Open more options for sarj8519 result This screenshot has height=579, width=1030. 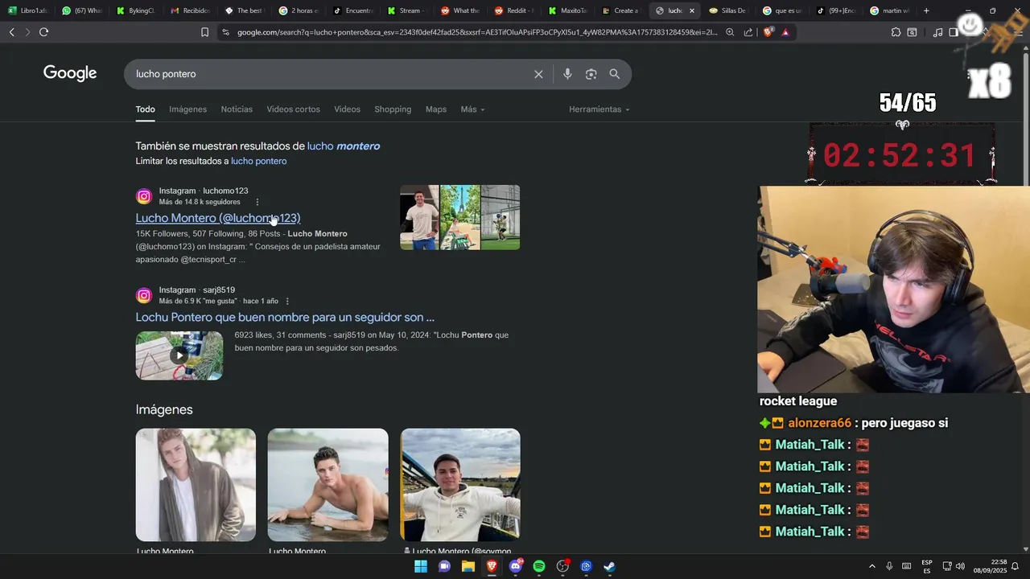tap(287, 301)
